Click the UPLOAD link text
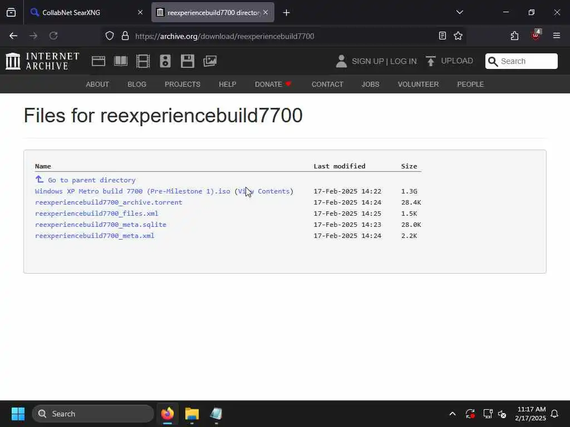This screenshot has height=427, width=570. point(457,61)
